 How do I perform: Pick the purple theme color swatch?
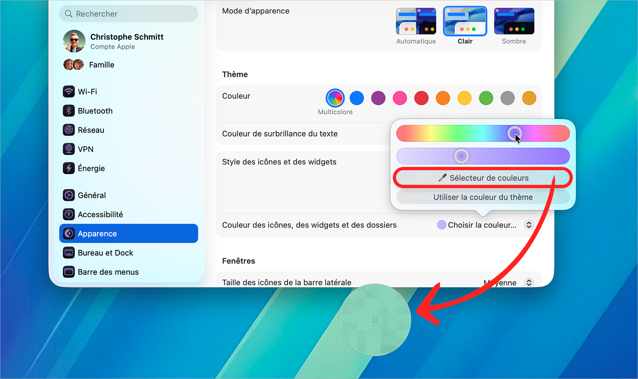pyautogui.click(x=378, y=98)
